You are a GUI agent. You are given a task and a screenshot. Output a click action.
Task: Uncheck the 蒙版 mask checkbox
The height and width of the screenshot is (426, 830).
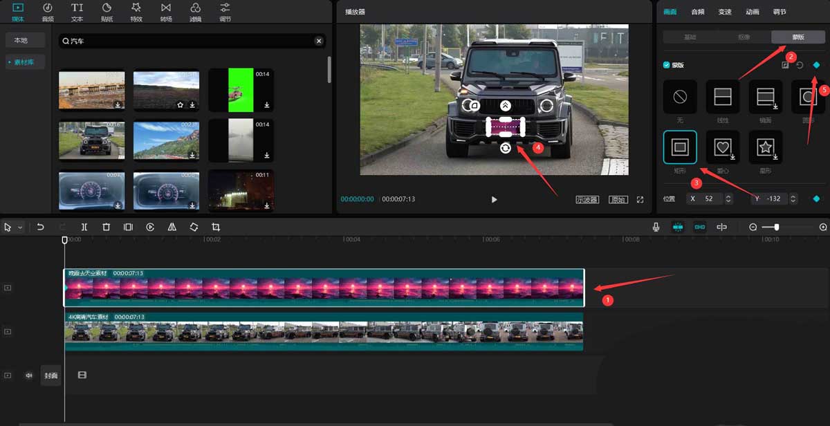tap(667, 65)
